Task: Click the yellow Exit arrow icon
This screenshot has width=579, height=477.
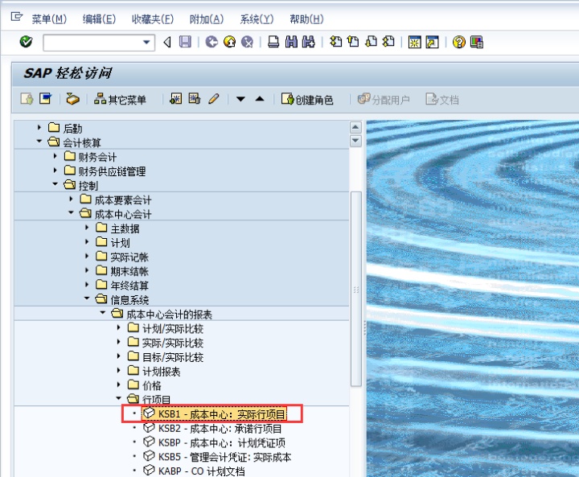Action: (229, 42)
